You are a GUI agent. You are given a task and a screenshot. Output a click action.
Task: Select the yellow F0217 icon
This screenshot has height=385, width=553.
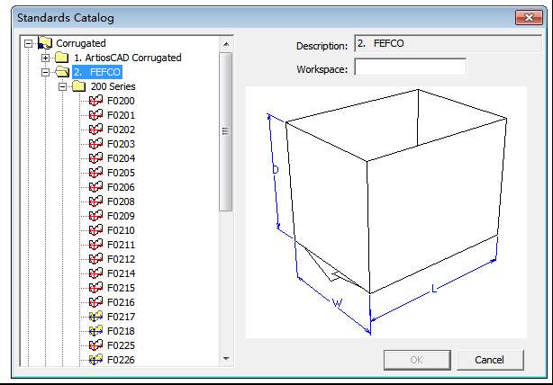click(96, 317)
